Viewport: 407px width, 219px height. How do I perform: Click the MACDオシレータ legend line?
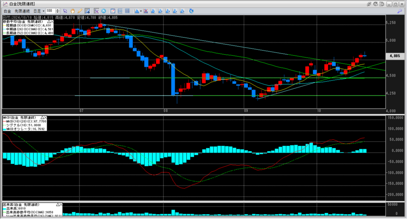point(24,129)
